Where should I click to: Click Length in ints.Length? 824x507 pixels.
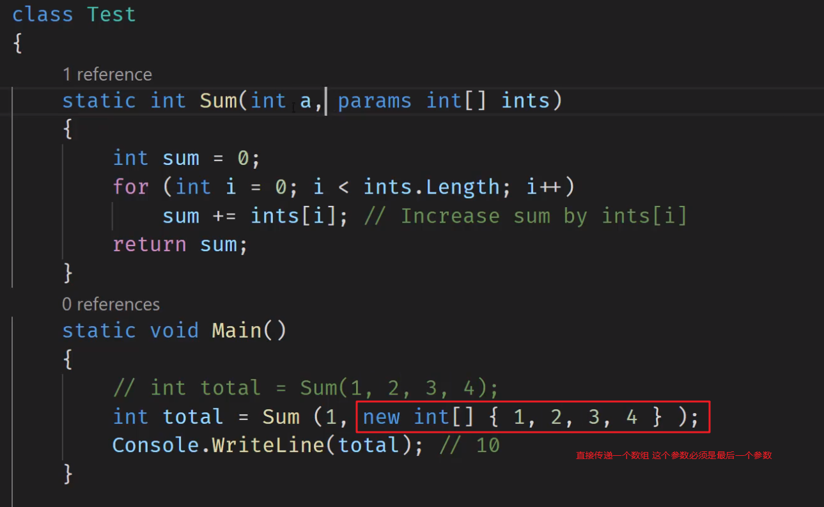[463, 187]
